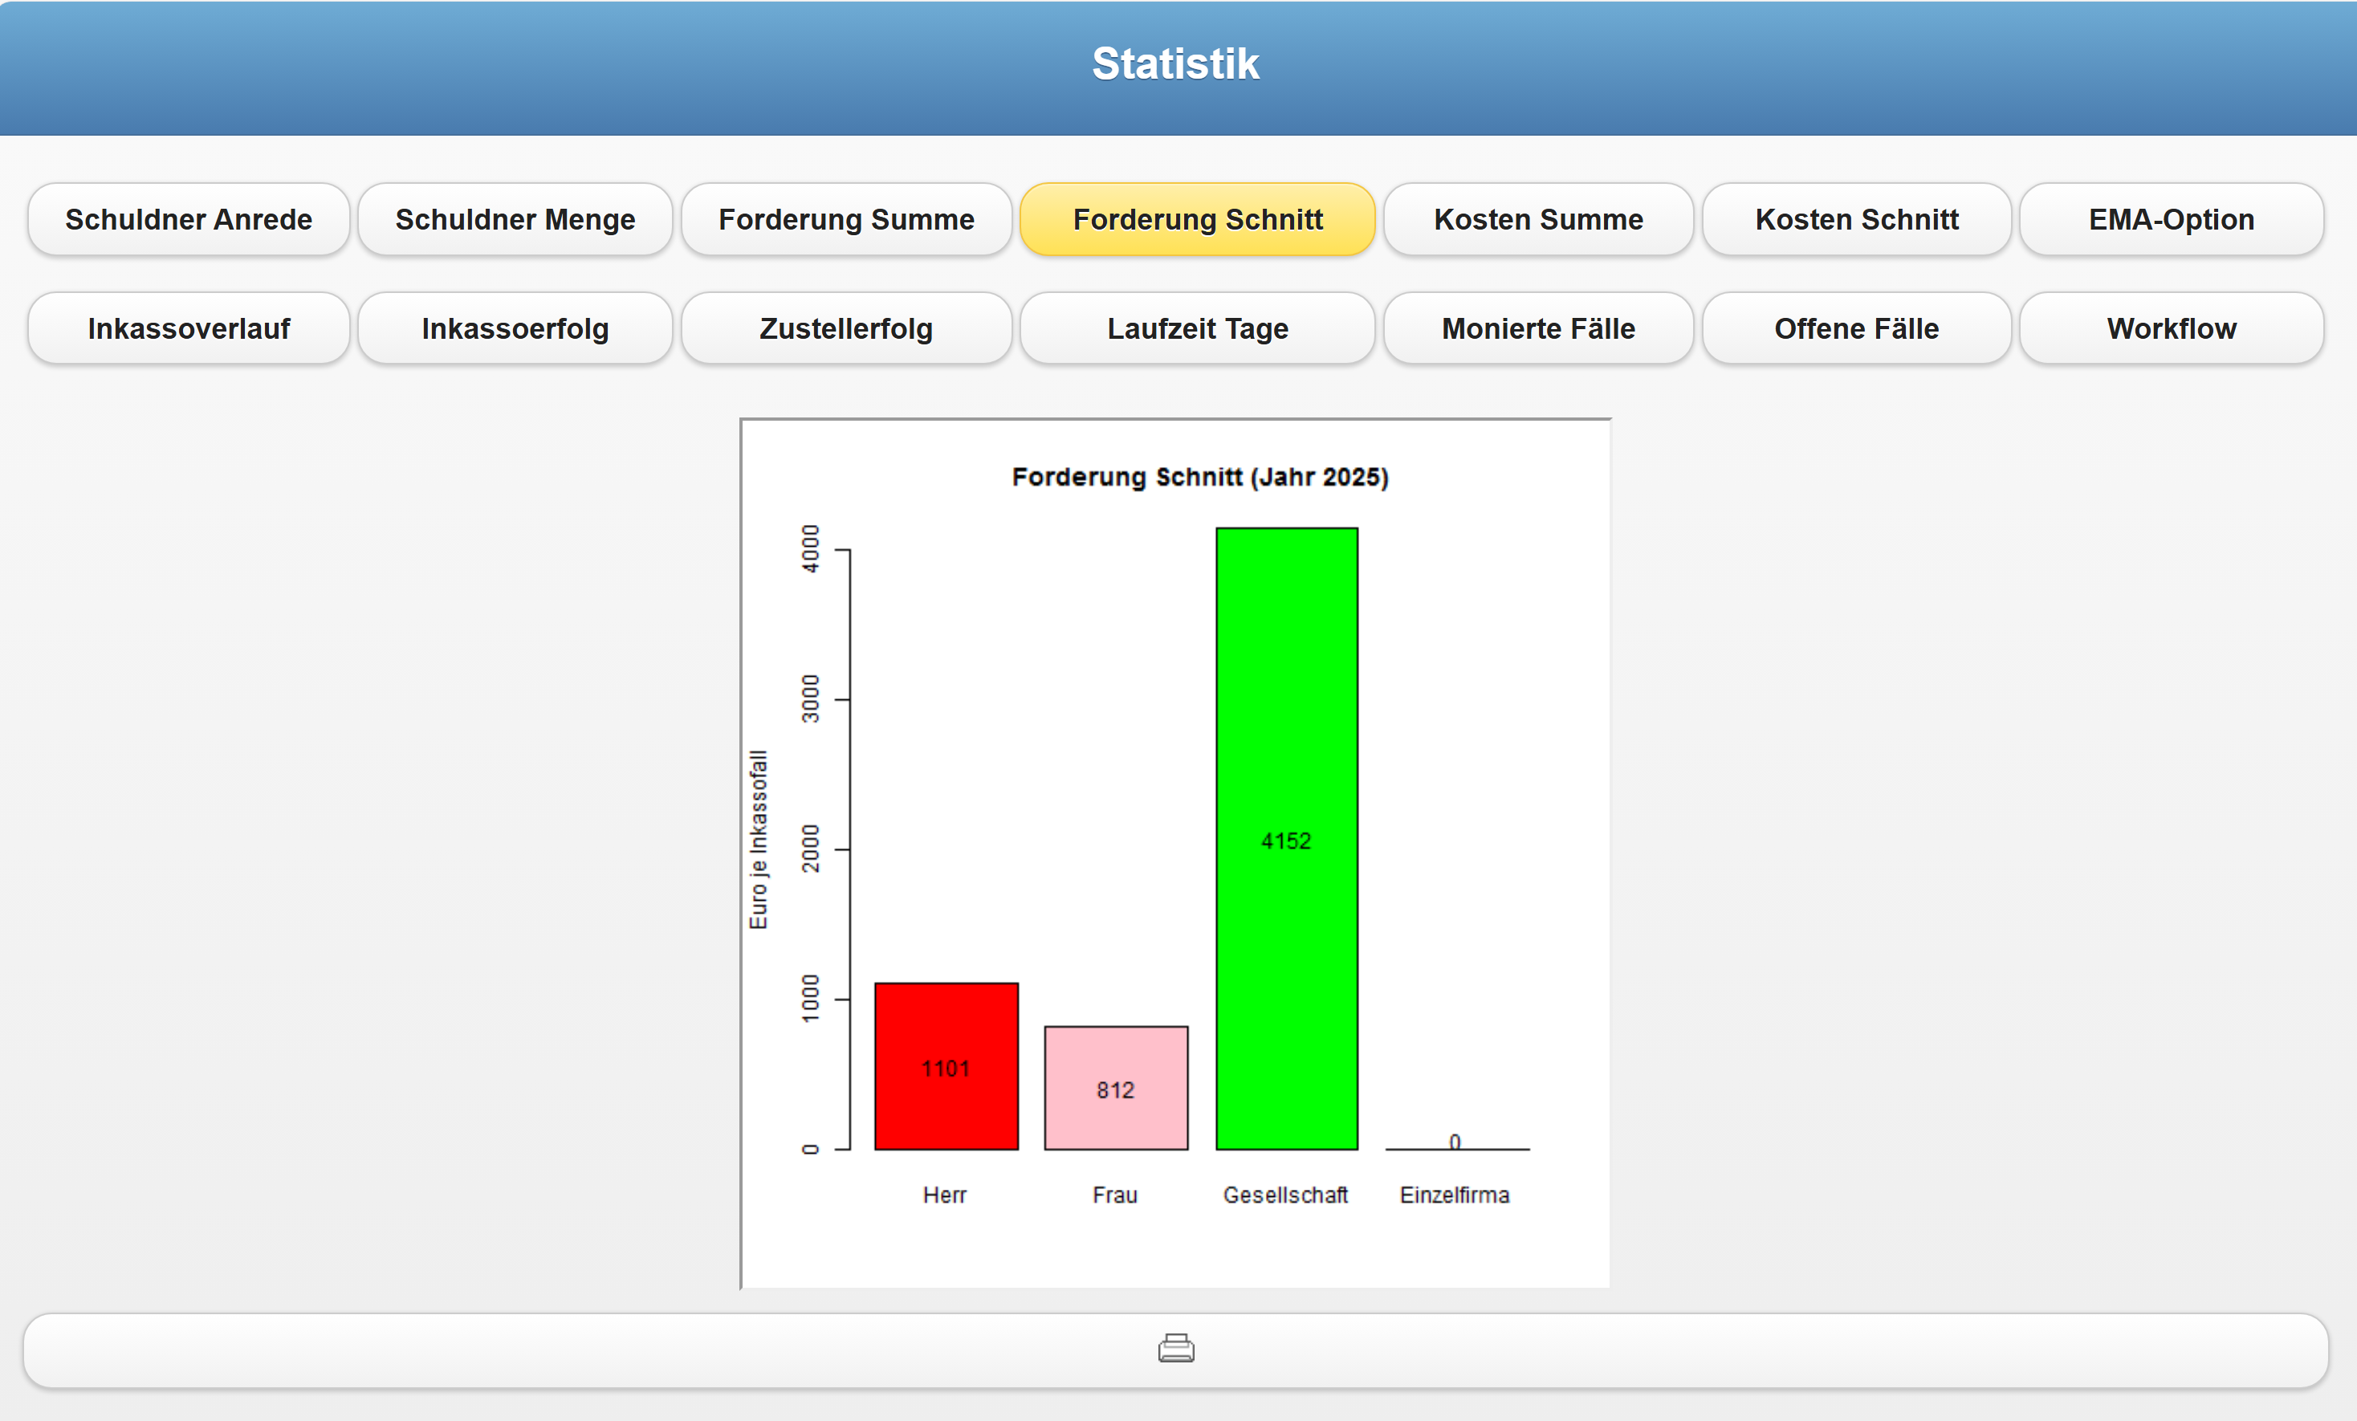This screenshot has width=2357, height=1421.
Task: Click the highlighted Forderung Schnitt tab
Action: [1197, 219]
